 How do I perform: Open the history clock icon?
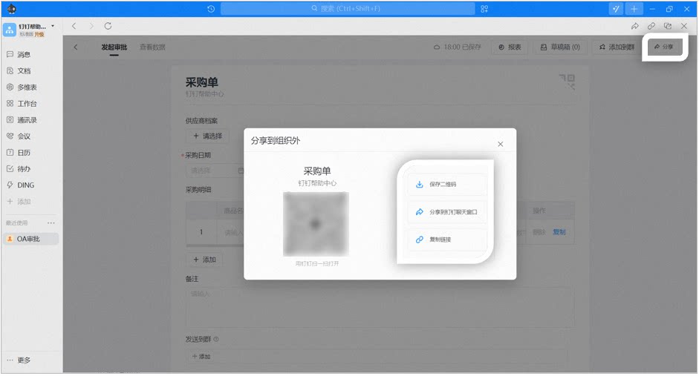coord(211,8)
